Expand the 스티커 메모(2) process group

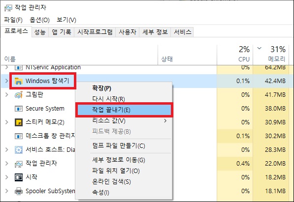click(x=7, y=122)
